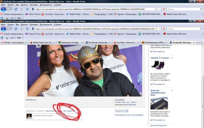This screenshot has height=128, width=204.
Task: Click the Home icon in the background Firefox window
Action: [x=27, y=9]
